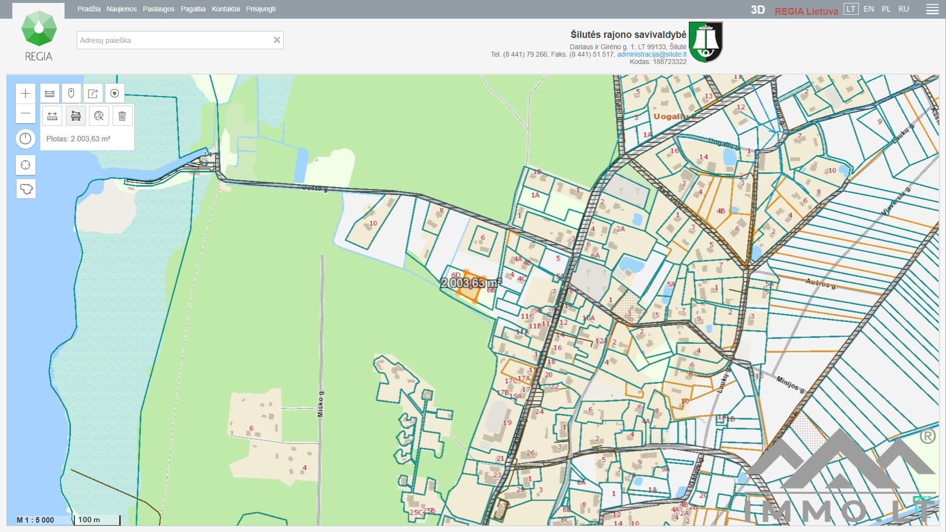Activate the circular target record tool
946x532 pixels.
pos(115,94)
